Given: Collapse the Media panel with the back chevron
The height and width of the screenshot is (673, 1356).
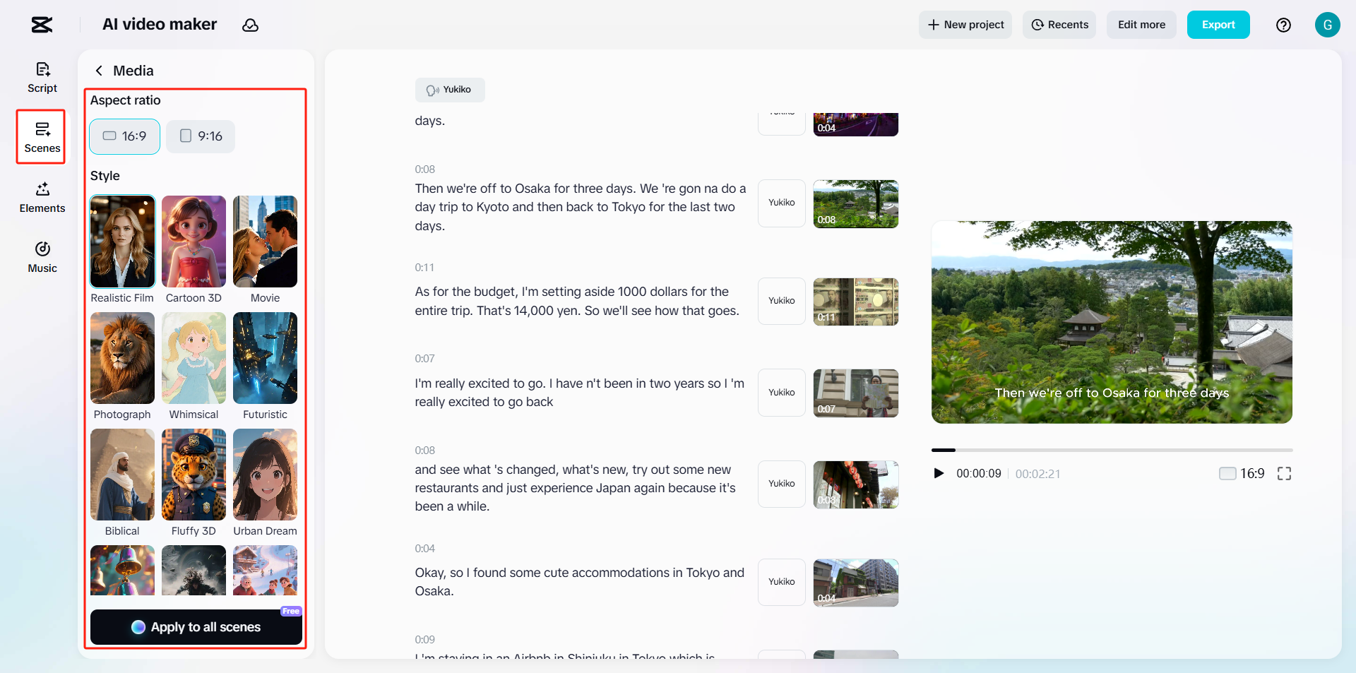Looking at the screenshot, I should pyautogui.click(x=99, y=71).
